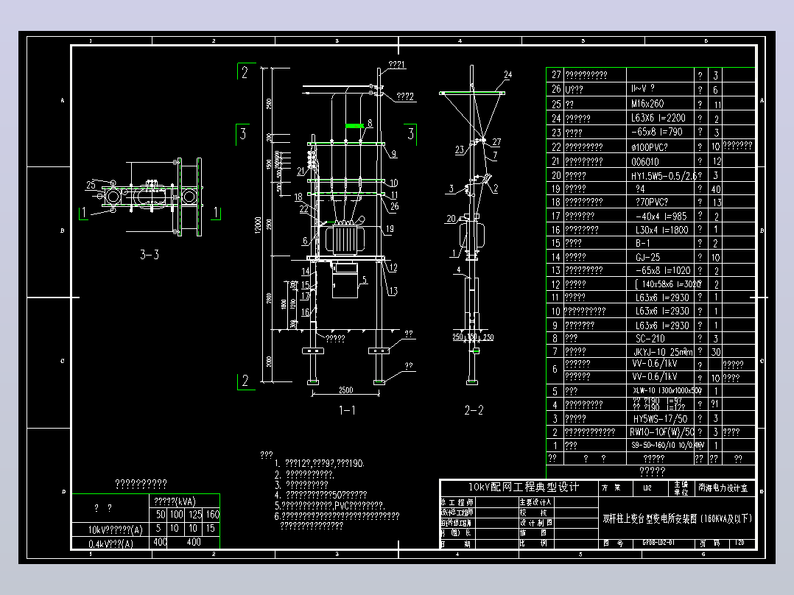Click 'L63X6 l=2200' spec in row 24
The width and height of the screenshot is (794, 595).
[658, 118]
